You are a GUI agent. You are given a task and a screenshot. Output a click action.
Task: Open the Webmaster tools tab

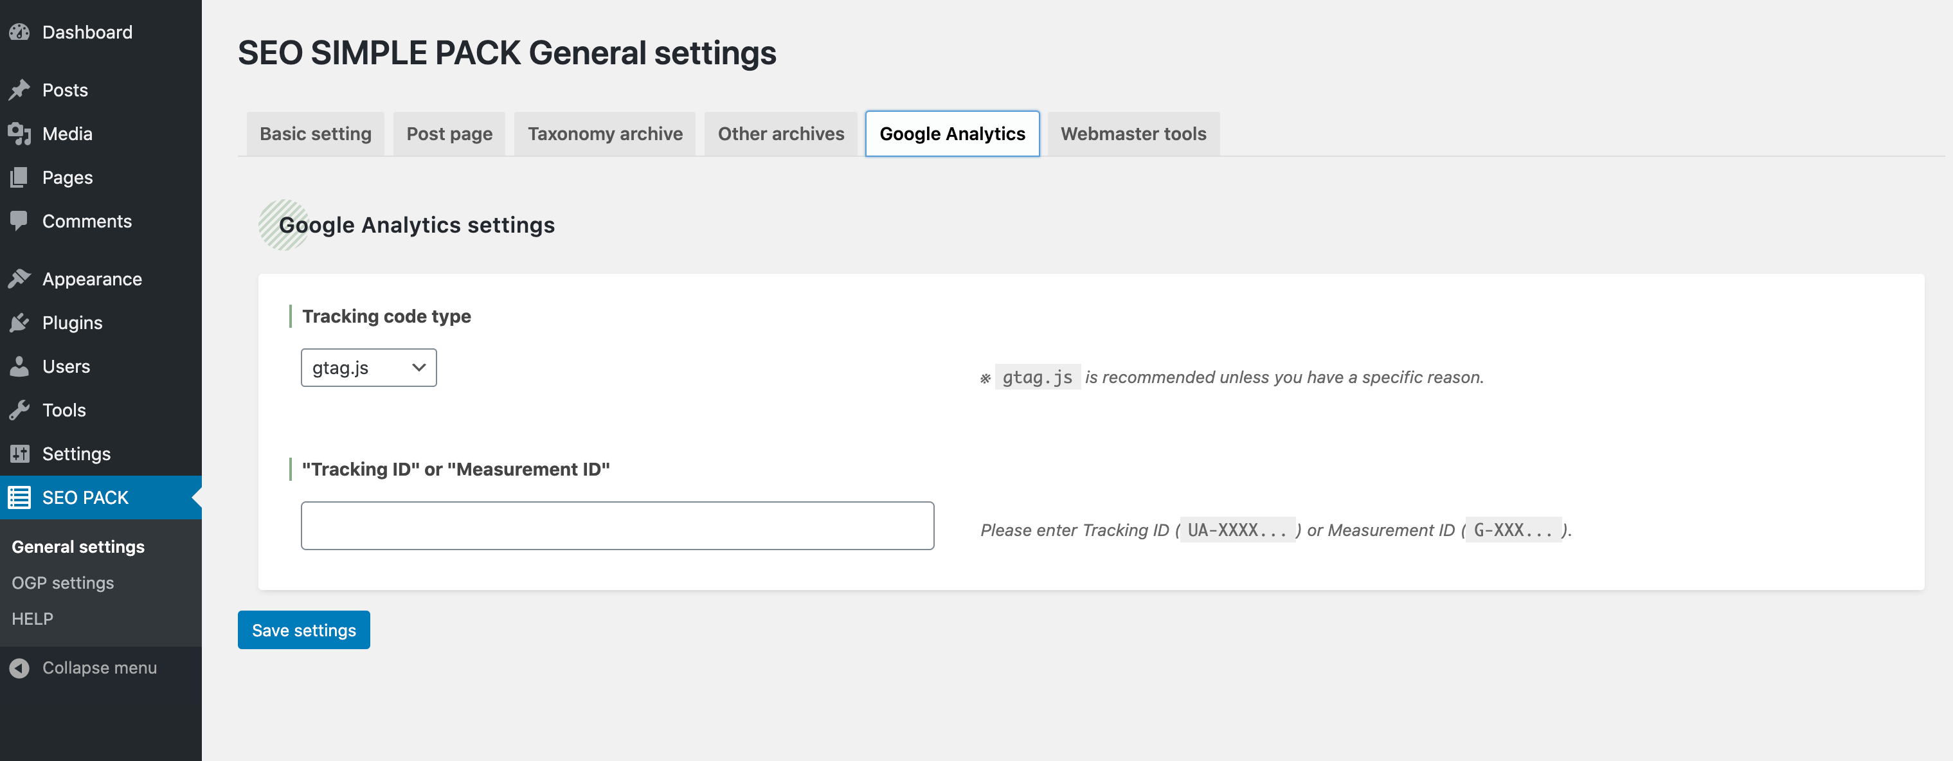pyautogui.click(x=1133, y=134)
